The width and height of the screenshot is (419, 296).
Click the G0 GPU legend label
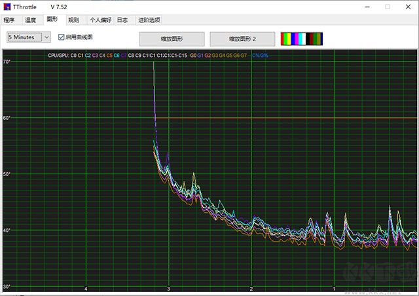[x=193, y=56]
